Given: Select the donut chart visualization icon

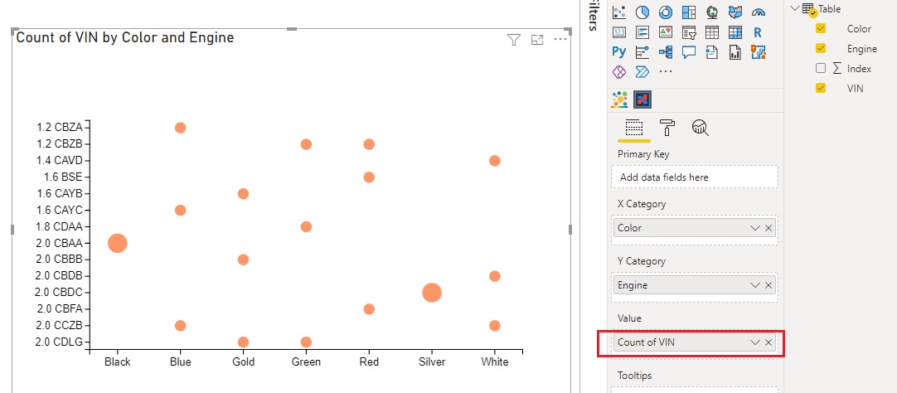Looking at the screenshot, I should pos(666,12).
